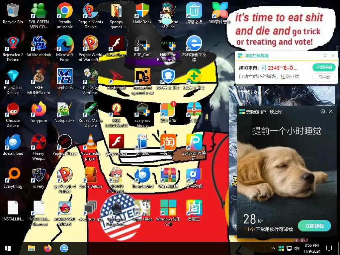Show hidden system tray icons
340x255 pixels.
coord(273,248)
